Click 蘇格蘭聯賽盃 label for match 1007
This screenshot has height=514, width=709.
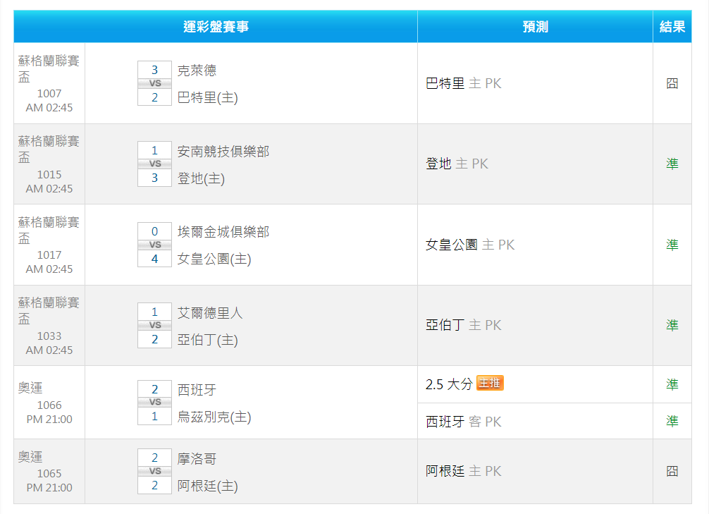[x=49, y=69]
